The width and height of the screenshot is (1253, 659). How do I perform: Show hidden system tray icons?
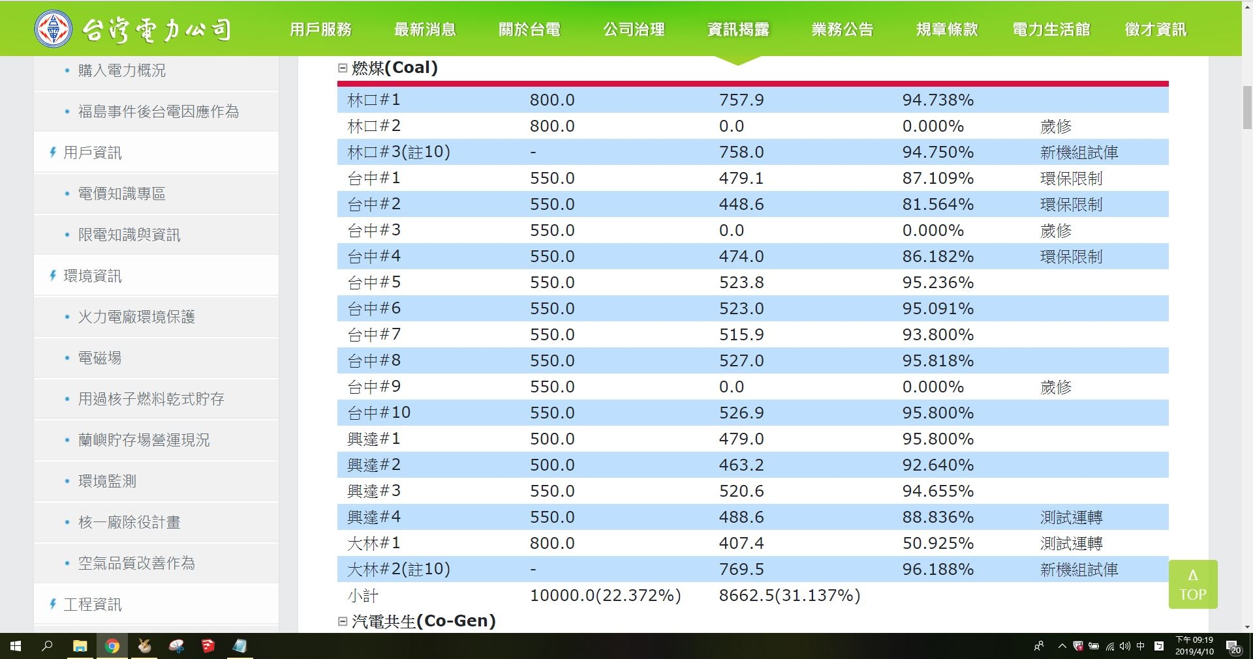[x=1062, y=646]
